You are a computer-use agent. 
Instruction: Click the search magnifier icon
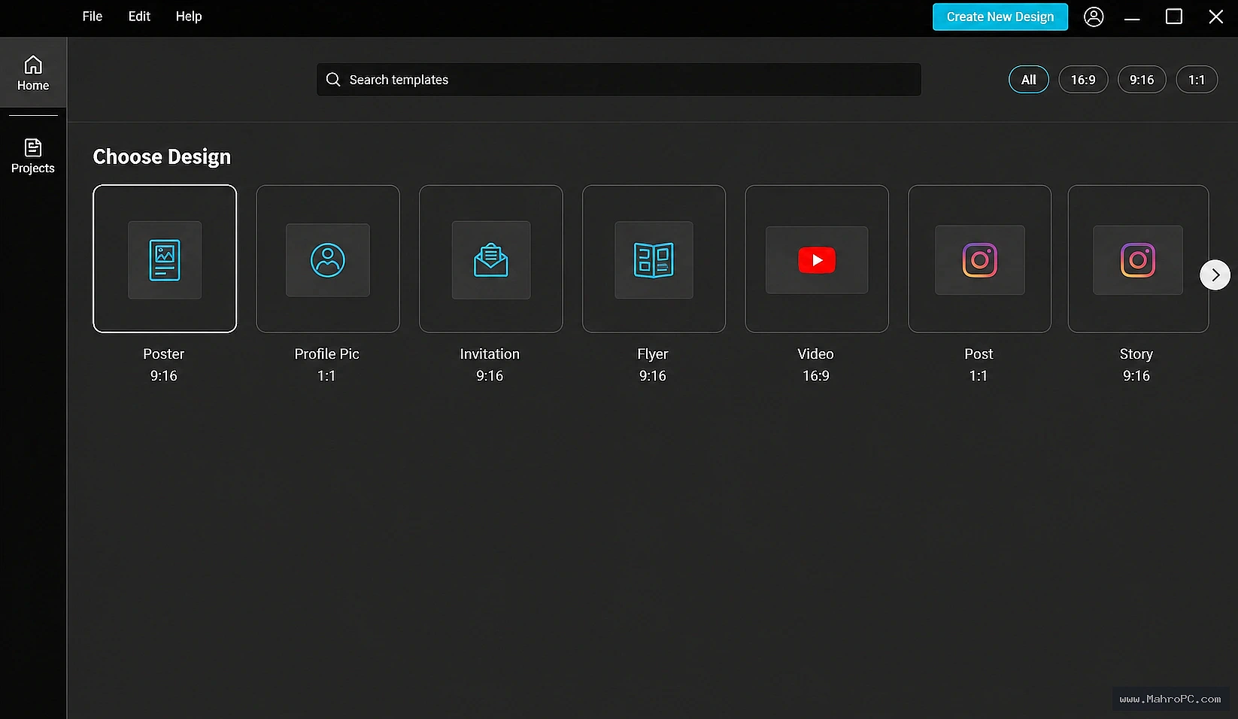333,80
